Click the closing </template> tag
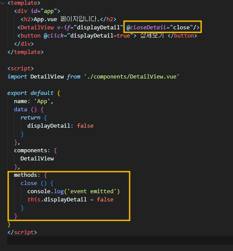The width and height of the screenshot is (233, 251). coord(25,52)
